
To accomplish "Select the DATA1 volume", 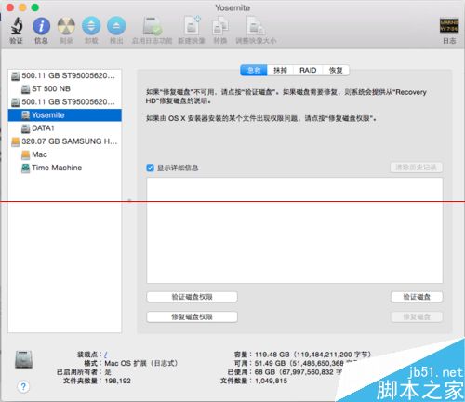I will click(x=64, y=128).
